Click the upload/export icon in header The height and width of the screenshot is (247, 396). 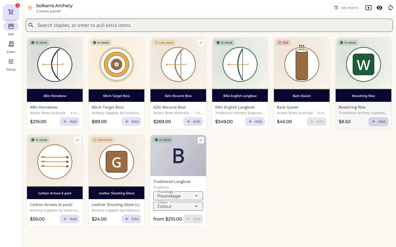[368, 8]
